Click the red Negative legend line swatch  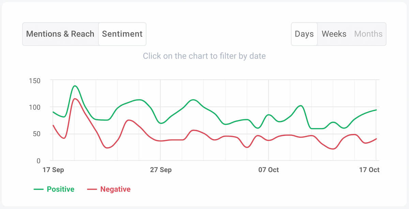tap(92, 189)
